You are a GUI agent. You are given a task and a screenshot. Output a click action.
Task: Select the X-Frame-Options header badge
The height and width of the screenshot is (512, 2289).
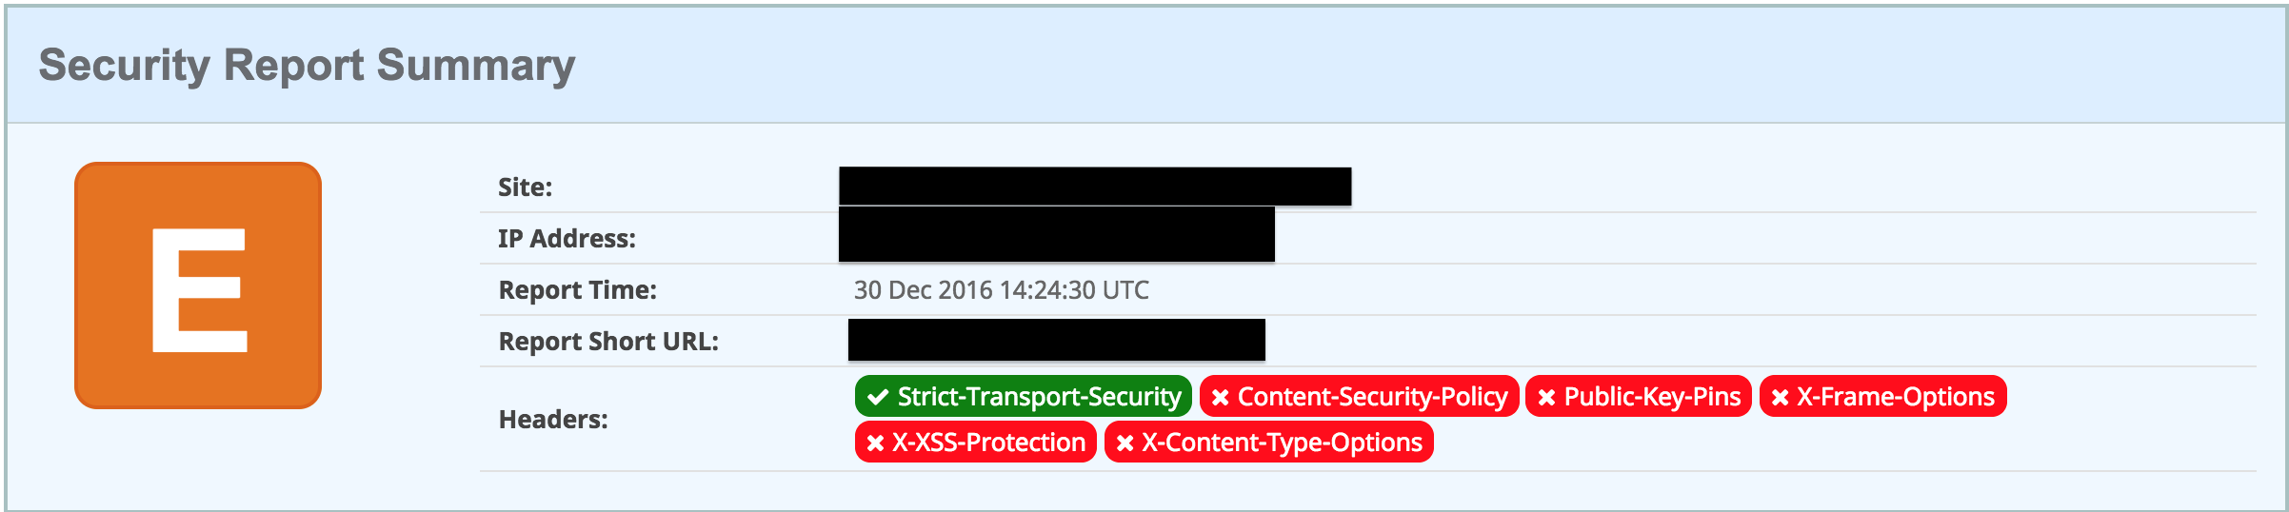point(1882,396)
